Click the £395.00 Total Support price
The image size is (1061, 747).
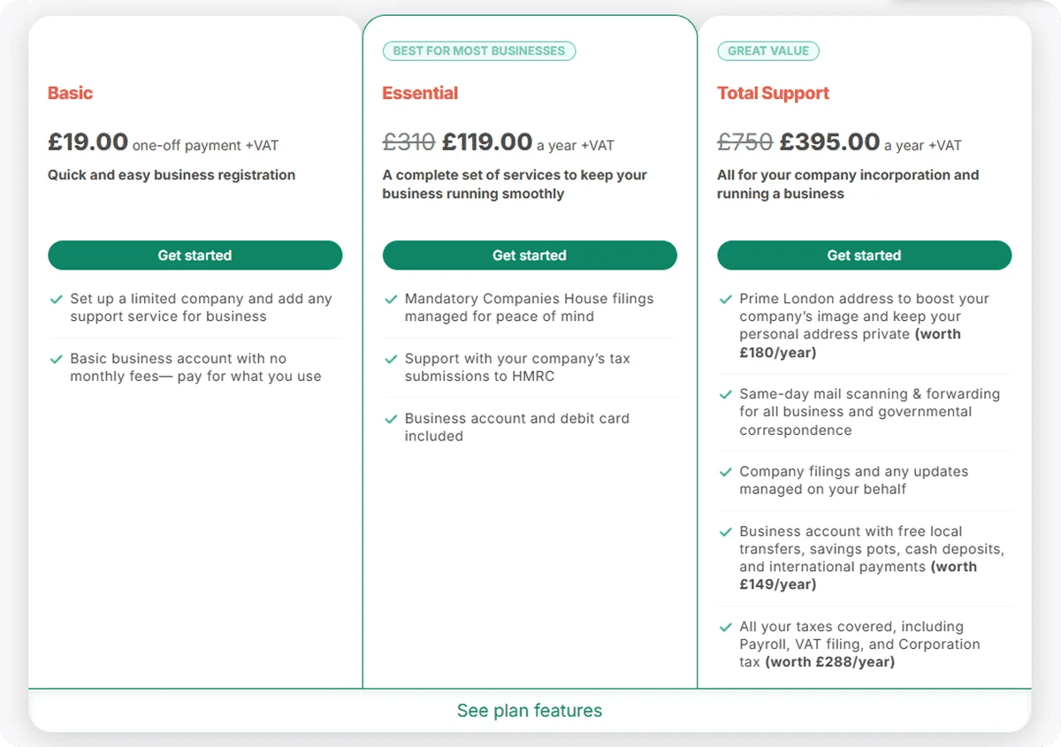pos(829,141)
